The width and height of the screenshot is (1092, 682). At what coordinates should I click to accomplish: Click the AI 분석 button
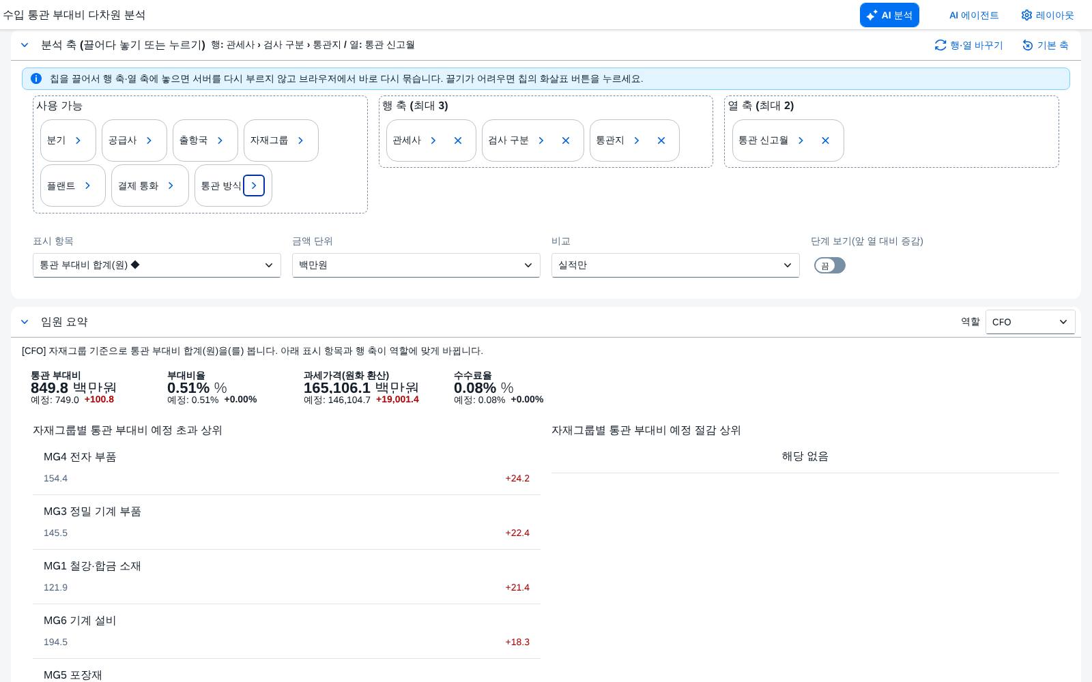tap(889, 15)
